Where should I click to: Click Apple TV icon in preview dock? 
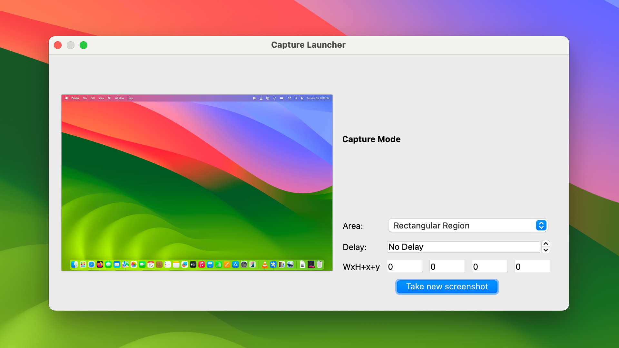(193, 265)
